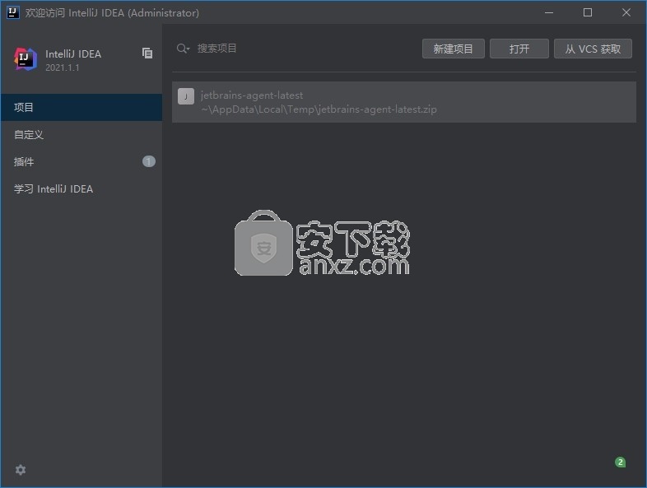Image resolution: width=647 pixels, height=488 pixels.
Task: Close the IntelliJ IDEA welcome window
Action: coord(626,12)
